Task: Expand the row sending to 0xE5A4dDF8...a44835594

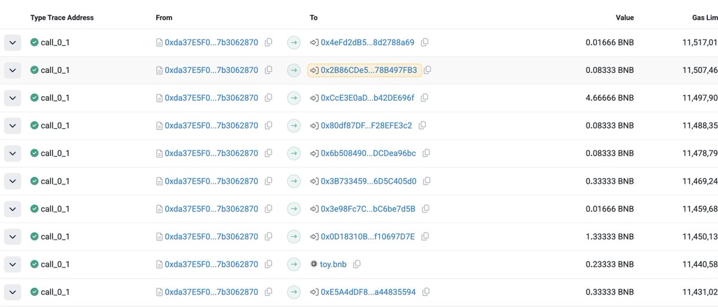Action: 13,292
